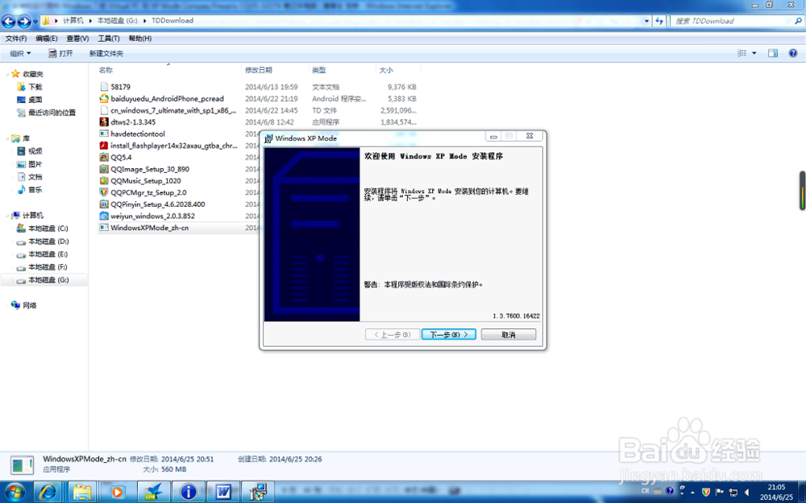The image size is (806, 503).
Task: Collapse the 收藏夹 favorites group
Action: [x=7, y=74]
